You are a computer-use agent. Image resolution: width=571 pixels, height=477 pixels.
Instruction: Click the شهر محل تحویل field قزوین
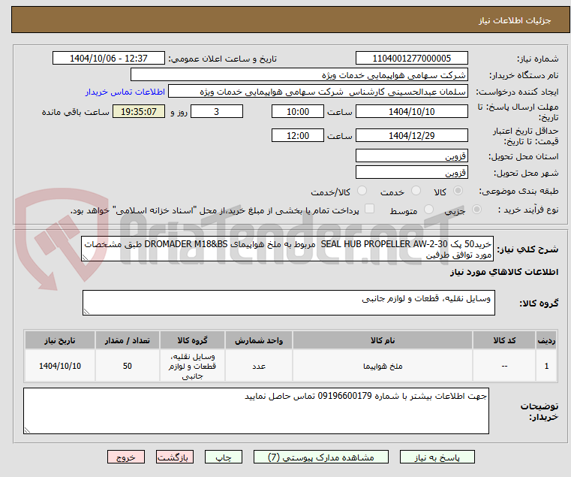point(411,172)
